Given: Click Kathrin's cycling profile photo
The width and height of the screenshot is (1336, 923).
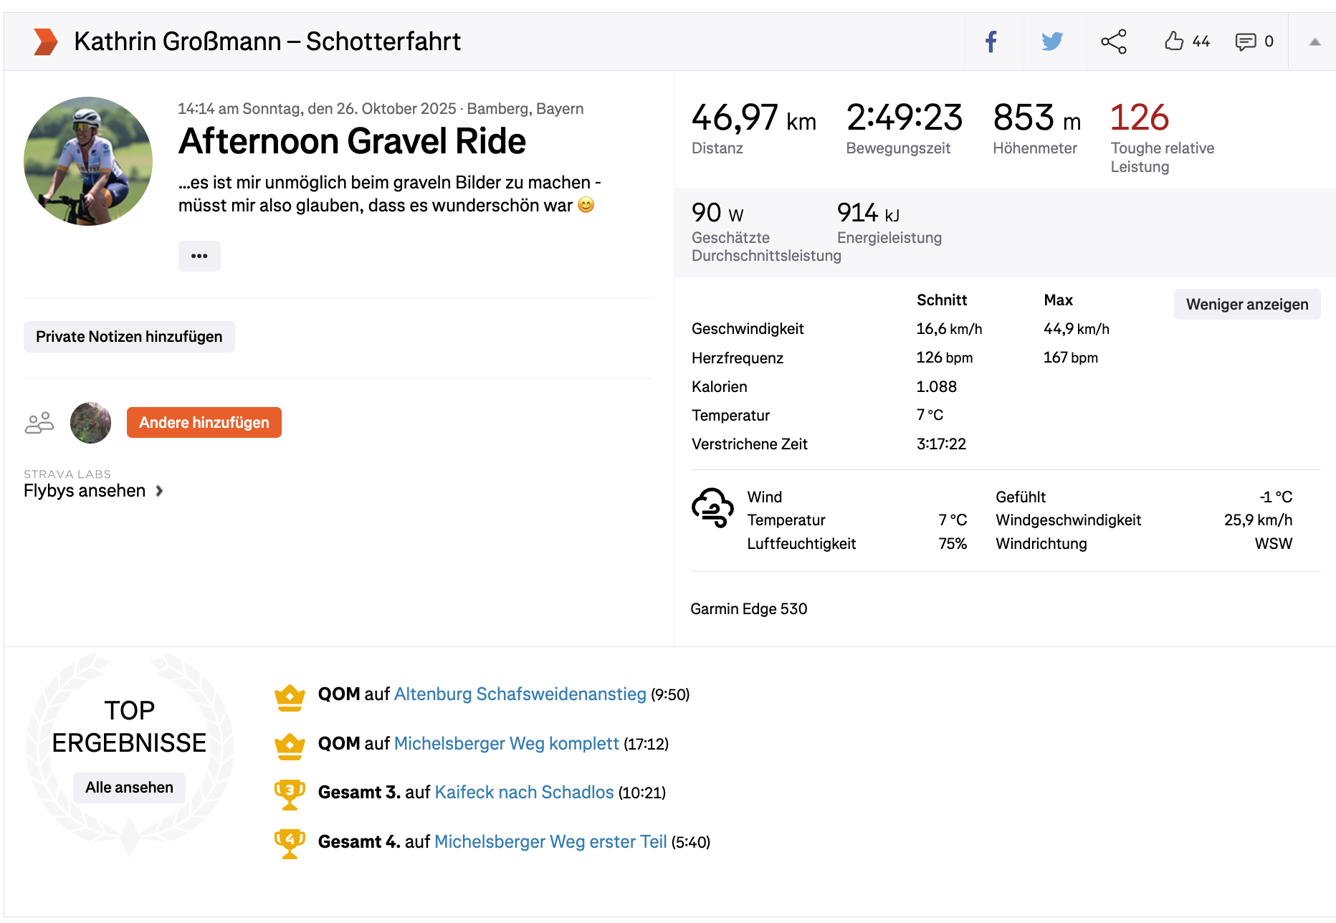Looking at the screenshot, I should click(88, 161).
